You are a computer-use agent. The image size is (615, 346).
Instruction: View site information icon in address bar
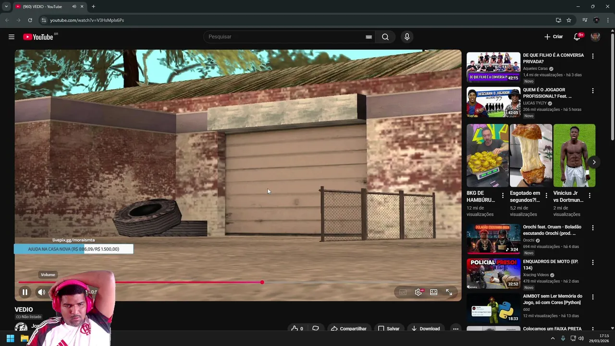[x=43, y=20]
